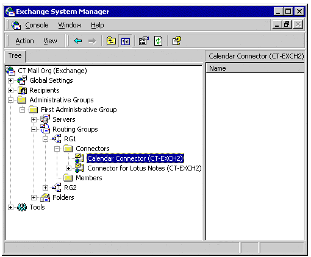
Task: Expand the Tools node
Action: click(x=10, y=207)
